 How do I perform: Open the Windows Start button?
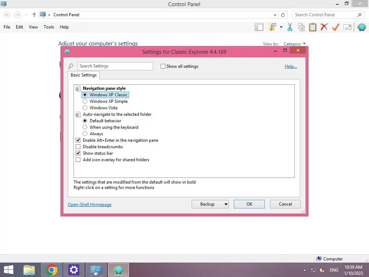(9, 270)
